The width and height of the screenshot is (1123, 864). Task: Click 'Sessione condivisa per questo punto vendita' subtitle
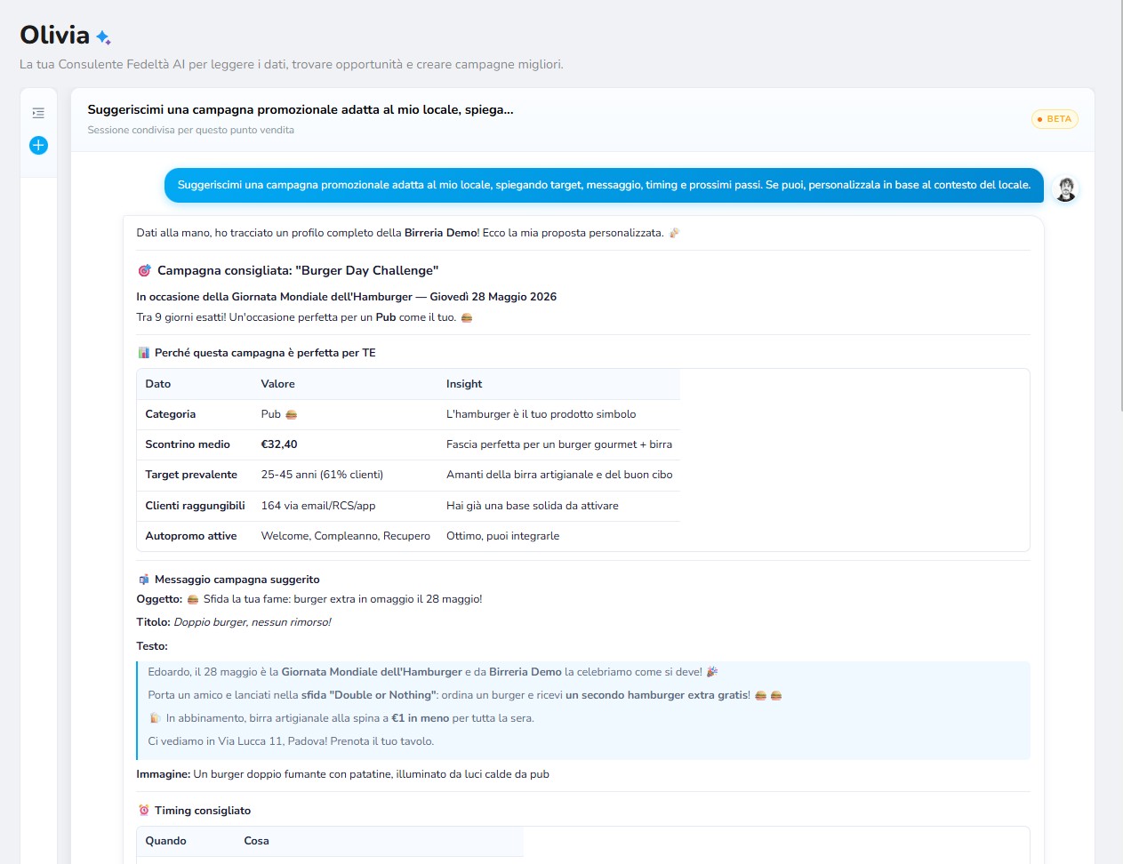pos(190,130)
